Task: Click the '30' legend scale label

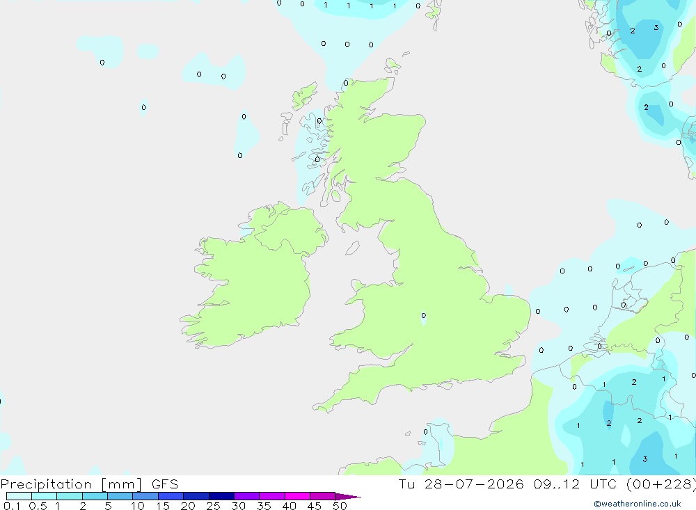Action: pyautogui.click(x=239, y=506)
